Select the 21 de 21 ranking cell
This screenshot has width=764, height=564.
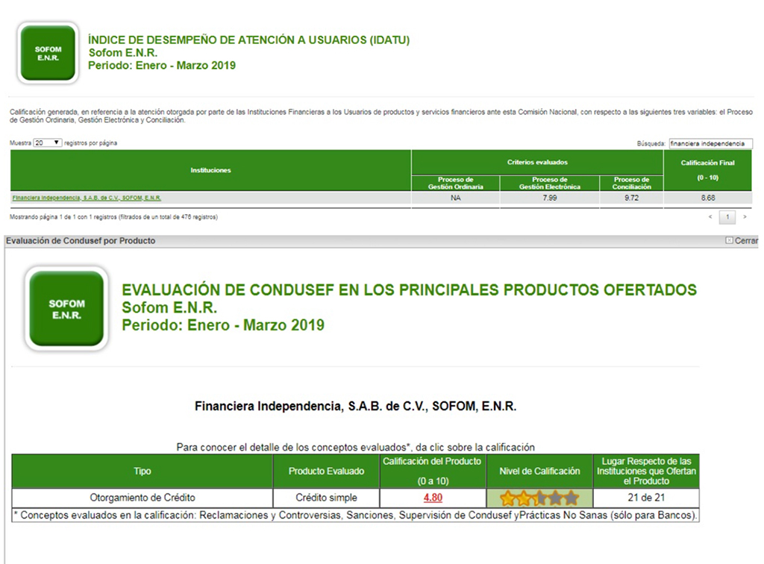tap(646, 498)
